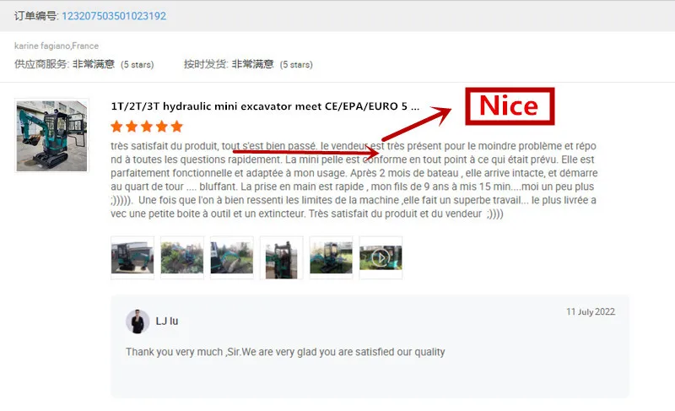Click reviewer name karine fagiano, France
This screenshot has height=411, width=675.
[x=57, y=46]
